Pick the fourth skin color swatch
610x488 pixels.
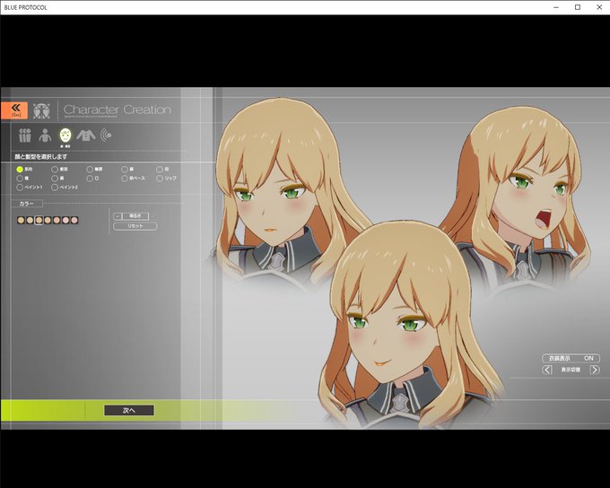pos(48,221)
